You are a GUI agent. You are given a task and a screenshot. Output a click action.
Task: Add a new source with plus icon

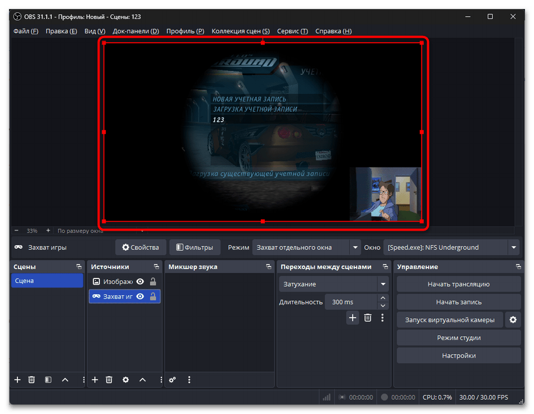coord(95,380)
